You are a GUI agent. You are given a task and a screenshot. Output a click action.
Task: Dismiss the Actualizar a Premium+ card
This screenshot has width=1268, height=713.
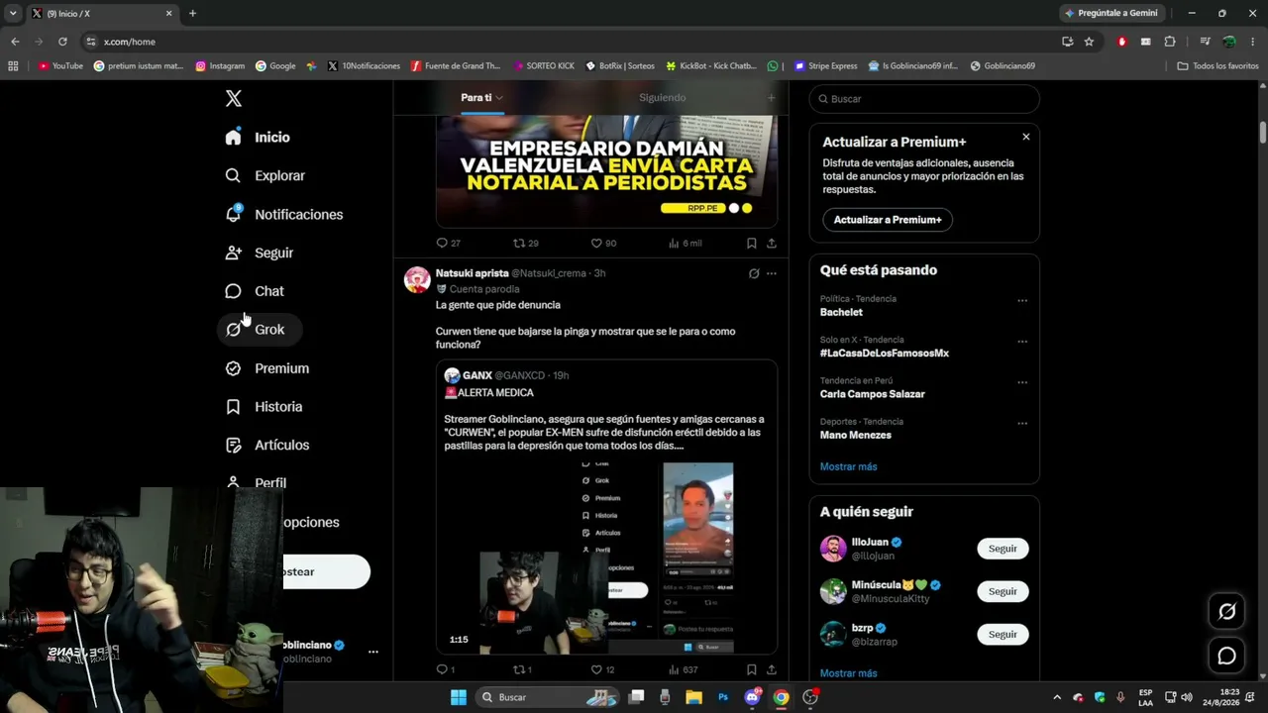[1026, 137]
